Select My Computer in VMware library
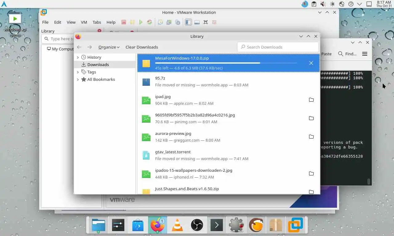The height and width of the screenshot is (236, 394). 60,49
